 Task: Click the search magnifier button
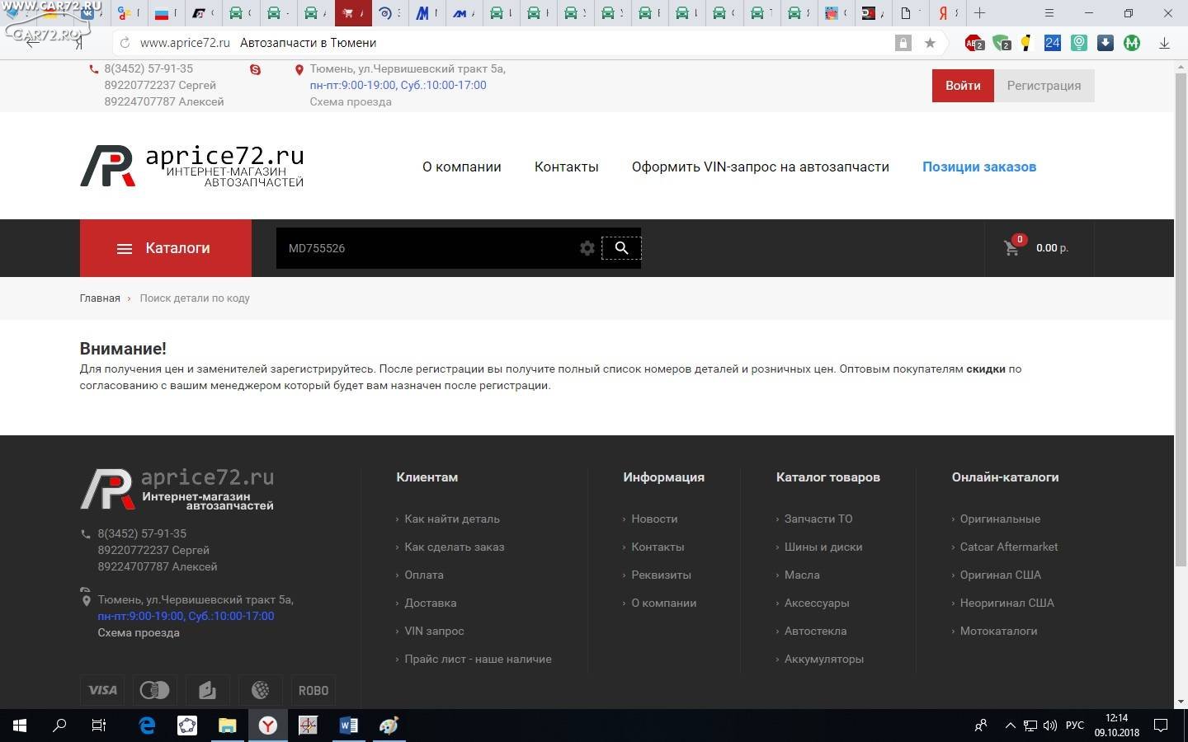(621, 248)
